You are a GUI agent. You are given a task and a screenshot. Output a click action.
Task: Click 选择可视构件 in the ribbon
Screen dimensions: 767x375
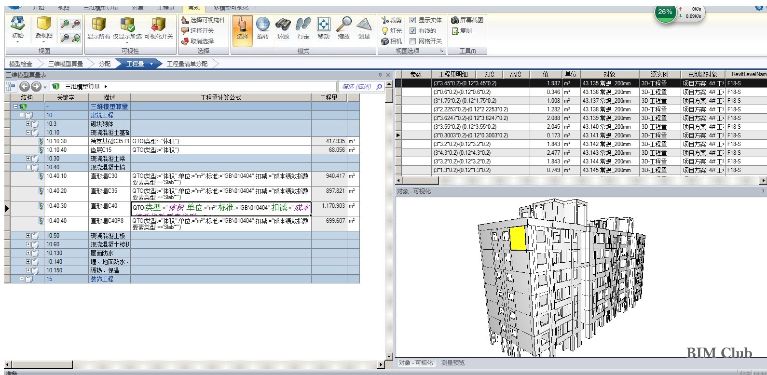(x=203, y=20)
